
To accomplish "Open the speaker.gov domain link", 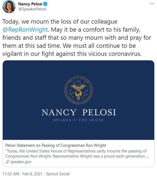I will [x=21, y=162].
